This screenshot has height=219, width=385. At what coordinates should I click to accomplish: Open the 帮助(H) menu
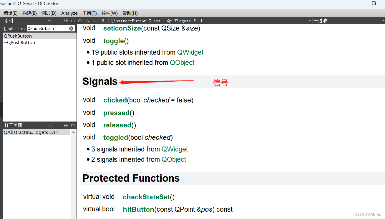[130, 13]
